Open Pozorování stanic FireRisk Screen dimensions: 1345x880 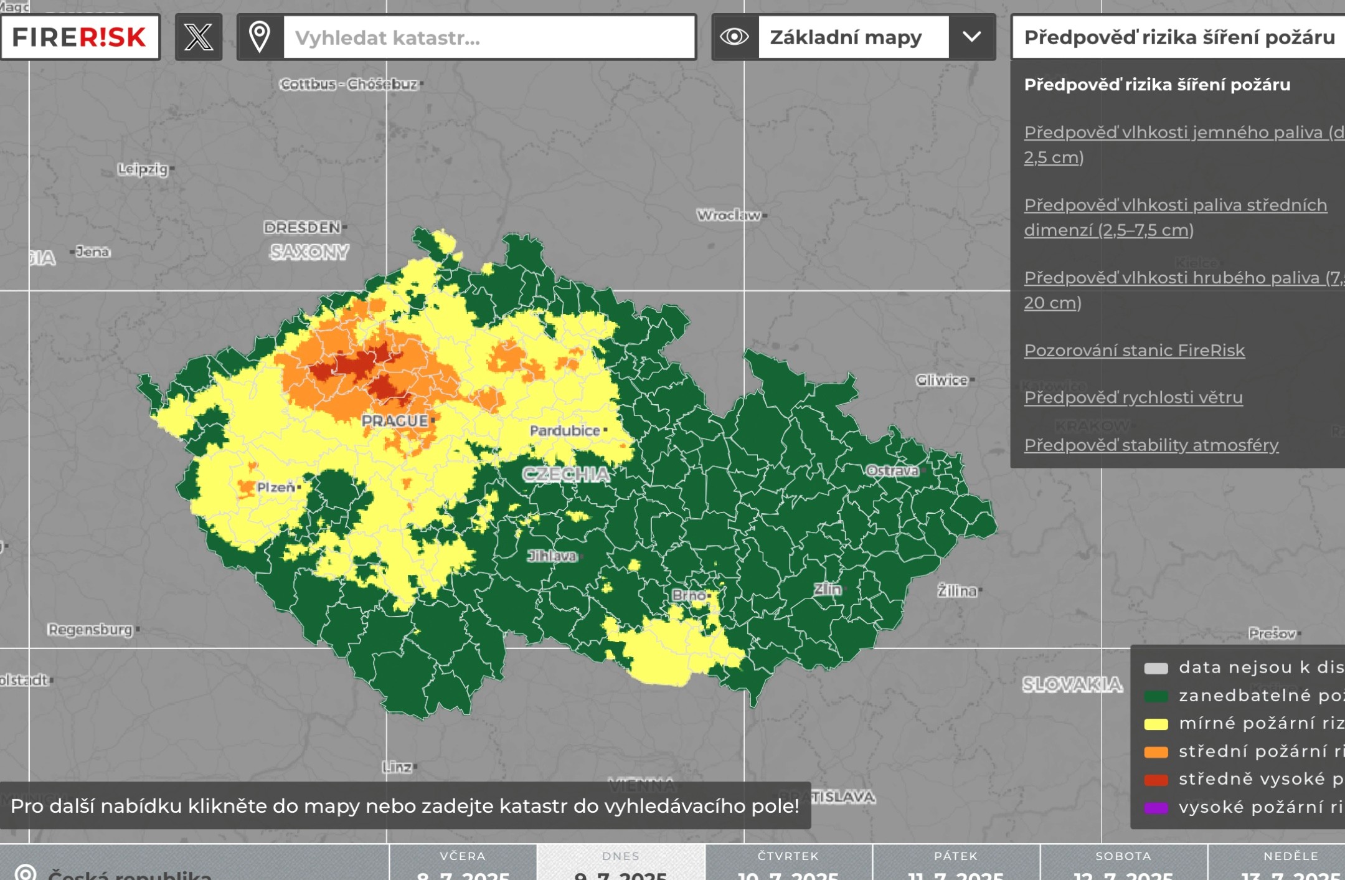1135,350
